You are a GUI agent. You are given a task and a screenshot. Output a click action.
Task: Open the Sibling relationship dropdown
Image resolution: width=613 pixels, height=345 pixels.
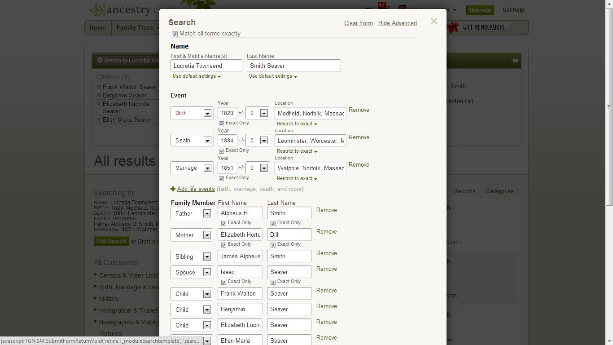(192, 257)
